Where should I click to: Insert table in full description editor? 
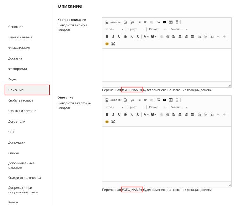click(171, 100)
